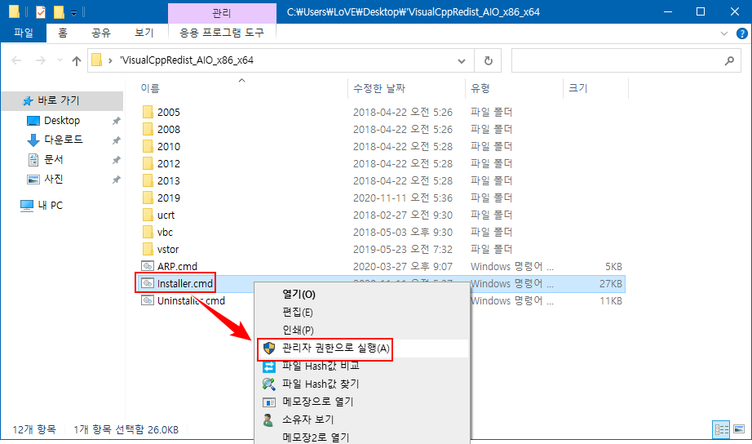Open the recent locations dropdown arrow
752x444 pixels.
[x=60, y=60]
